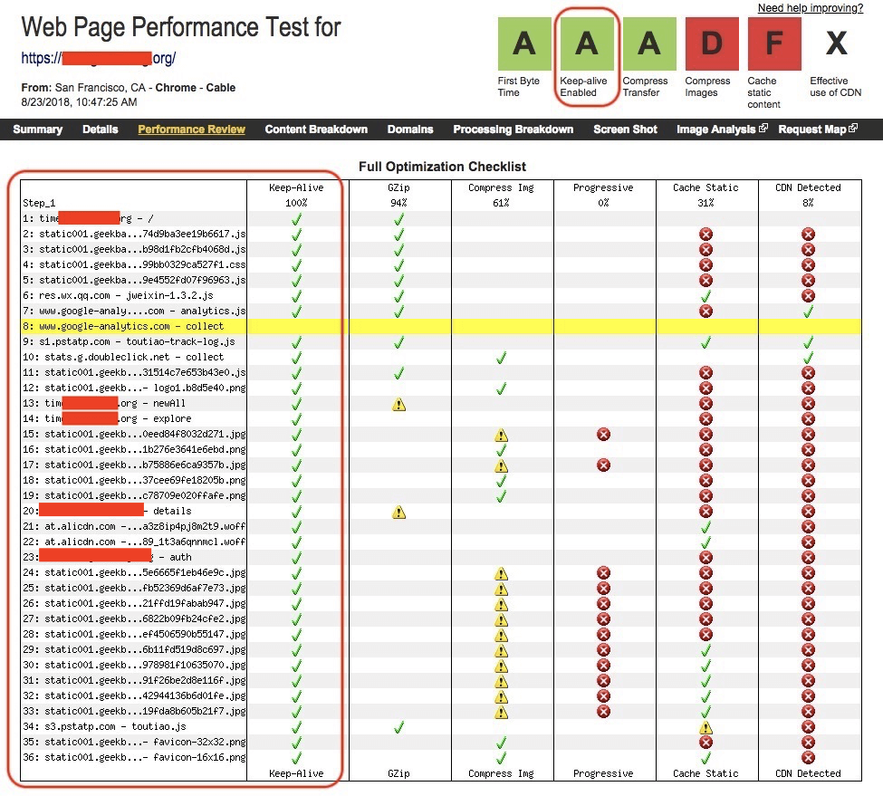Click GZip warning icon for request 13 newAll
The image size is (883, 796).
(x=398, y=404)
